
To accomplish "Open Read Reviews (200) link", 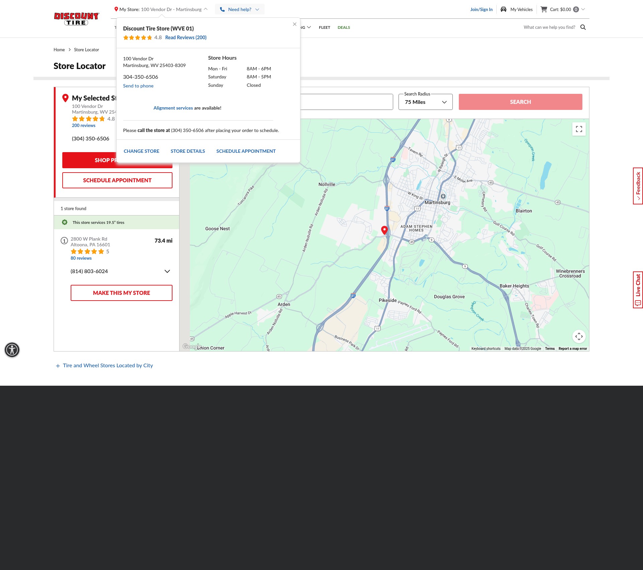I will (x=186, y=38).
